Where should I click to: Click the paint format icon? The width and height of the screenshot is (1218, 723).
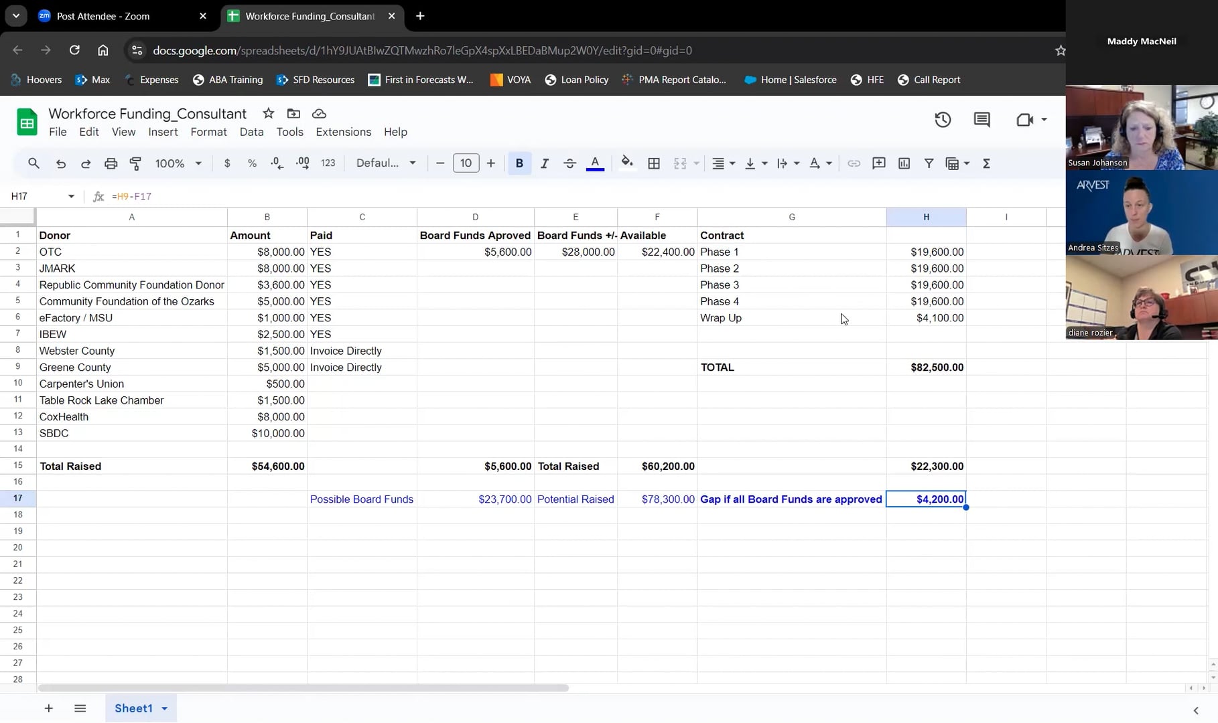click(136, 163)
